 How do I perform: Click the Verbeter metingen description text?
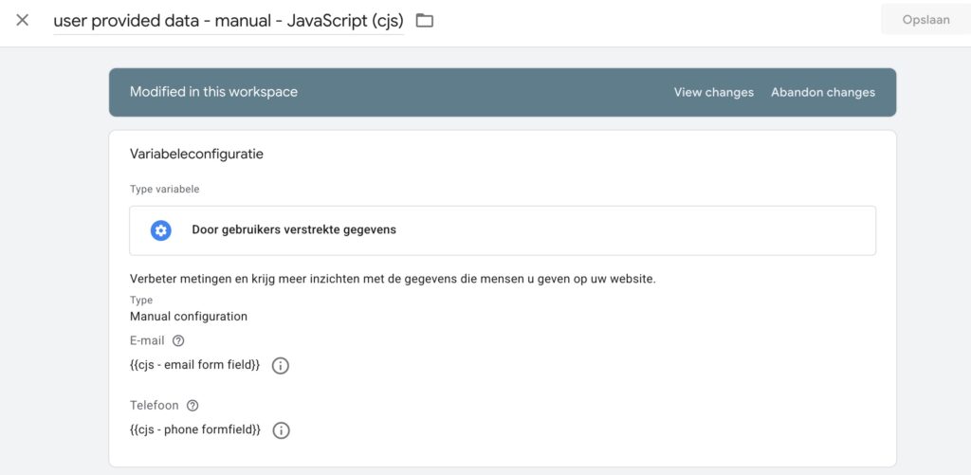click(x=393, y=279)
